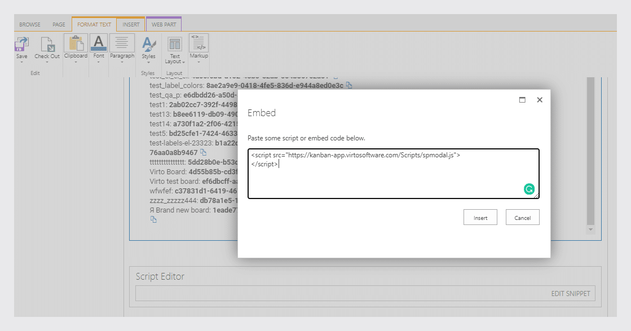Screen dimensions: 631x331
Task: Open the Styles icon
Action: coord(148,44)
